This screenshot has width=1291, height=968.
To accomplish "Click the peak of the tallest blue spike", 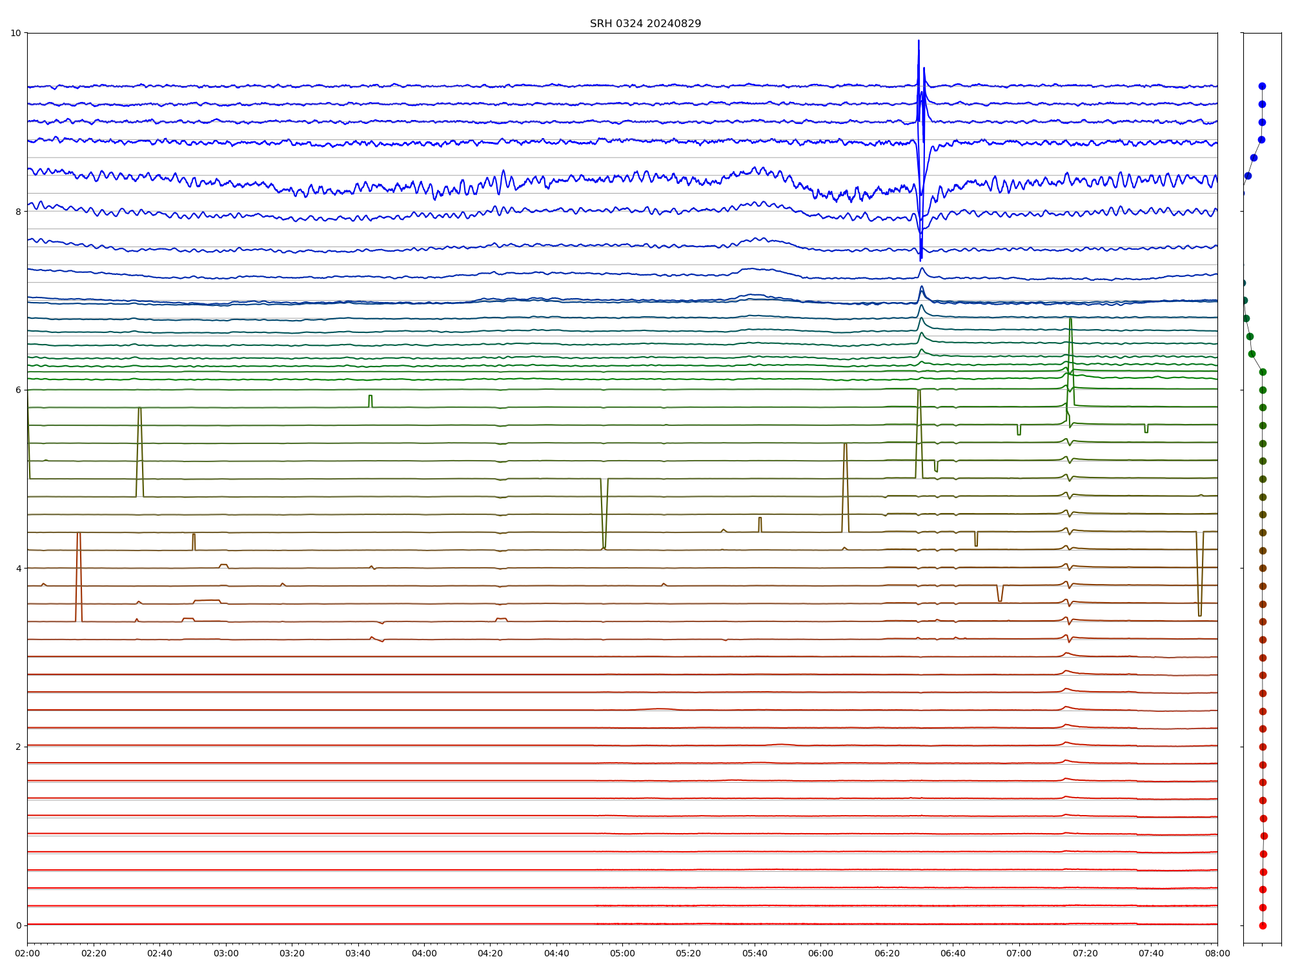I will point(919,41).
